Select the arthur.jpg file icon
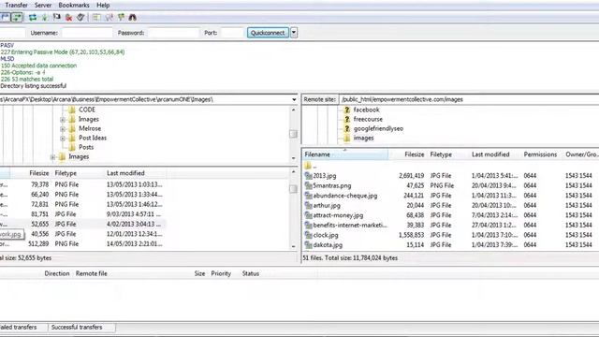599x337 pixels. [x=308, y=206]
